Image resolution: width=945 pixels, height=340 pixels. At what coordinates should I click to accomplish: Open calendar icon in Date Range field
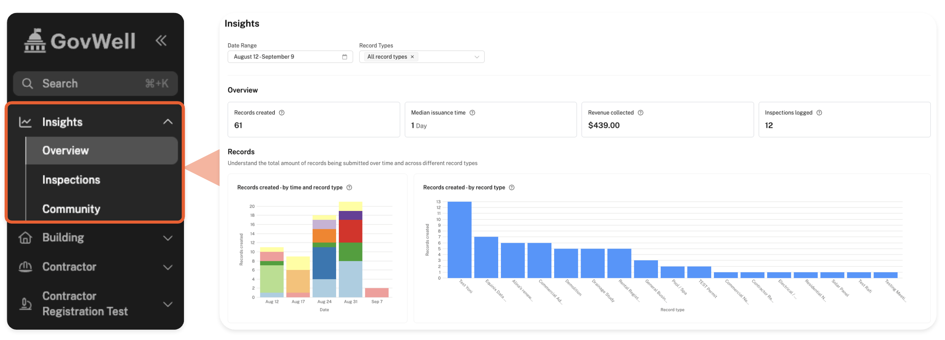pos(345,57)
